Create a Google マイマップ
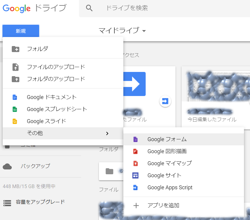The image size is (250, 220). 184,163
